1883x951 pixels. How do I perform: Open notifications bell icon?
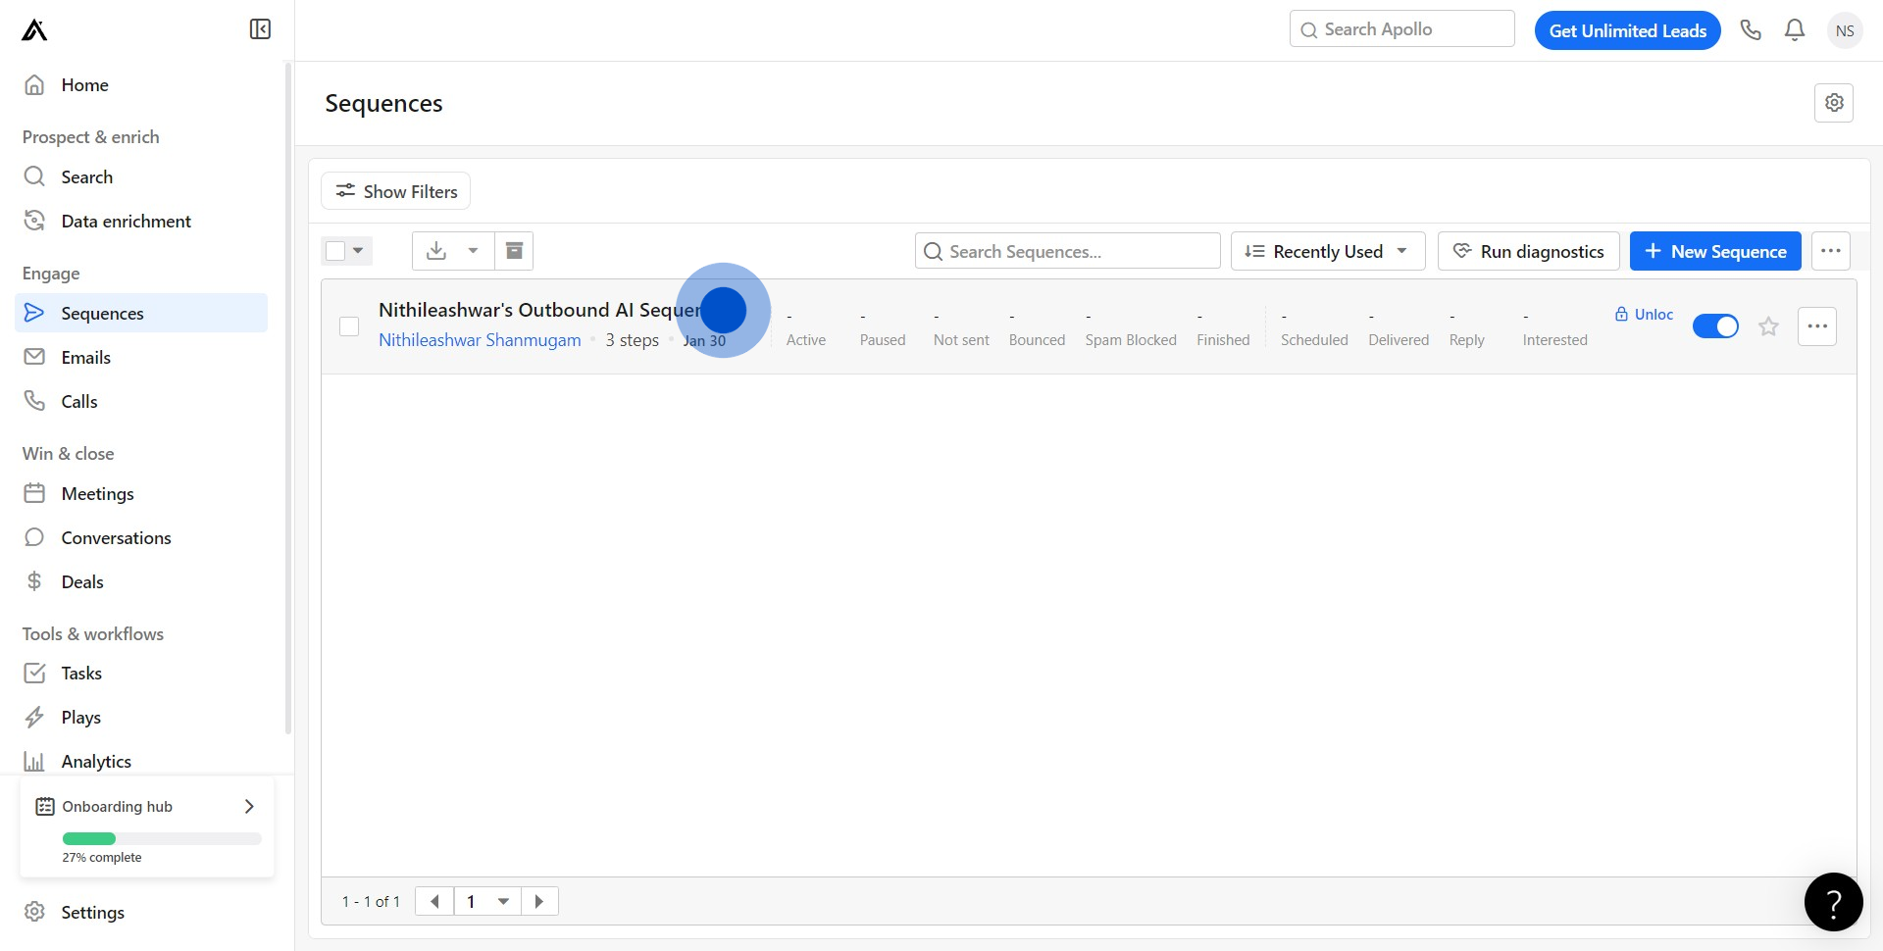(x=1795, y=30)
